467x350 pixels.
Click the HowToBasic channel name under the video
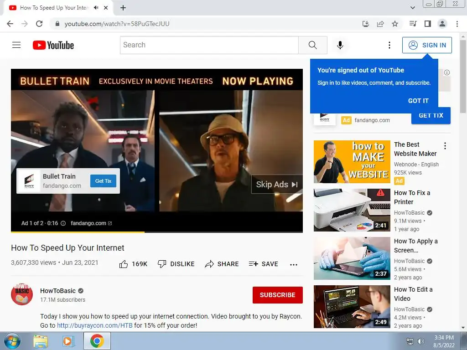click(x=58, y=291)
